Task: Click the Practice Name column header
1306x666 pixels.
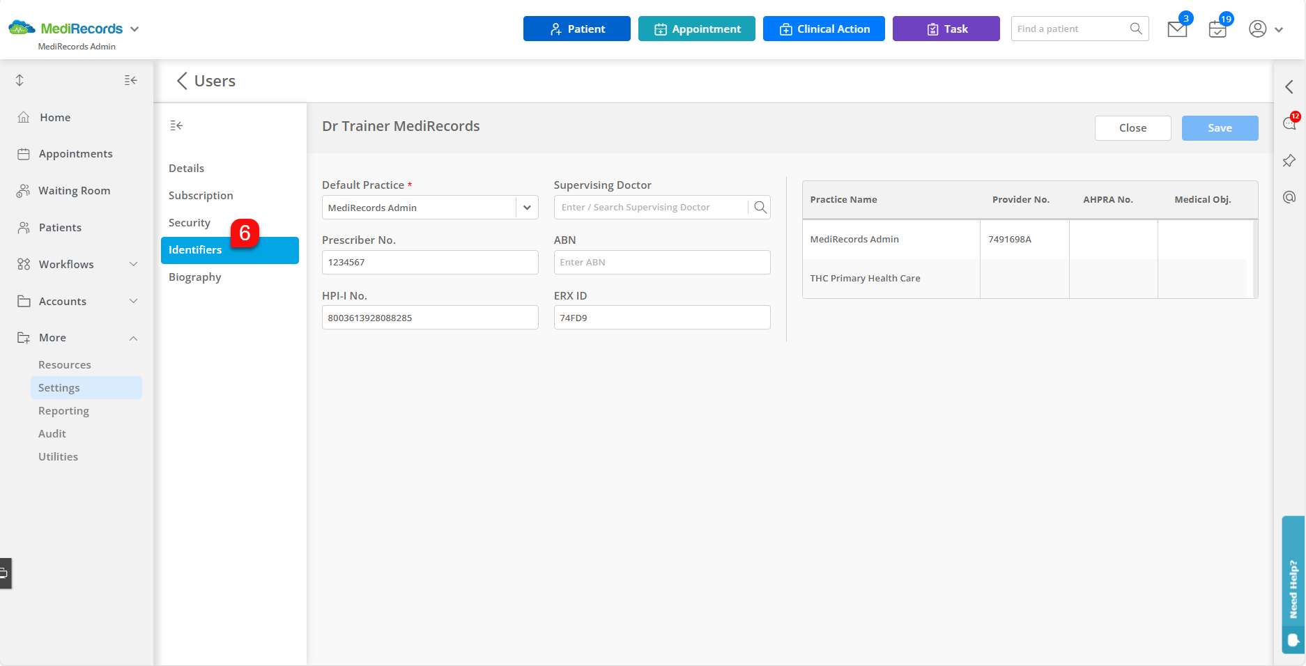Action: coord(843,200)
